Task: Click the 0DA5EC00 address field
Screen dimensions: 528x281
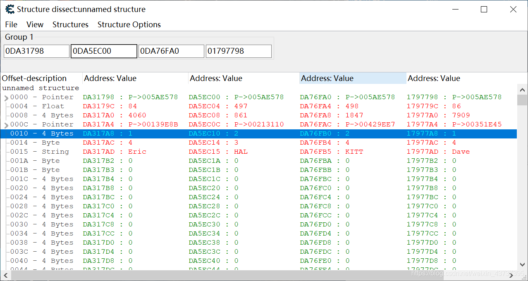Action: coord(104,51)
